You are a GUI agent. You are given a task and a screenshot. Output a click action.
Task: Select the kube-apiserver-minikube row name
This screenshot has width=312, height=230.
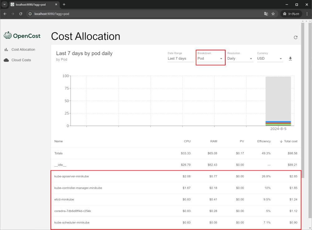click(x=71, y=176)
